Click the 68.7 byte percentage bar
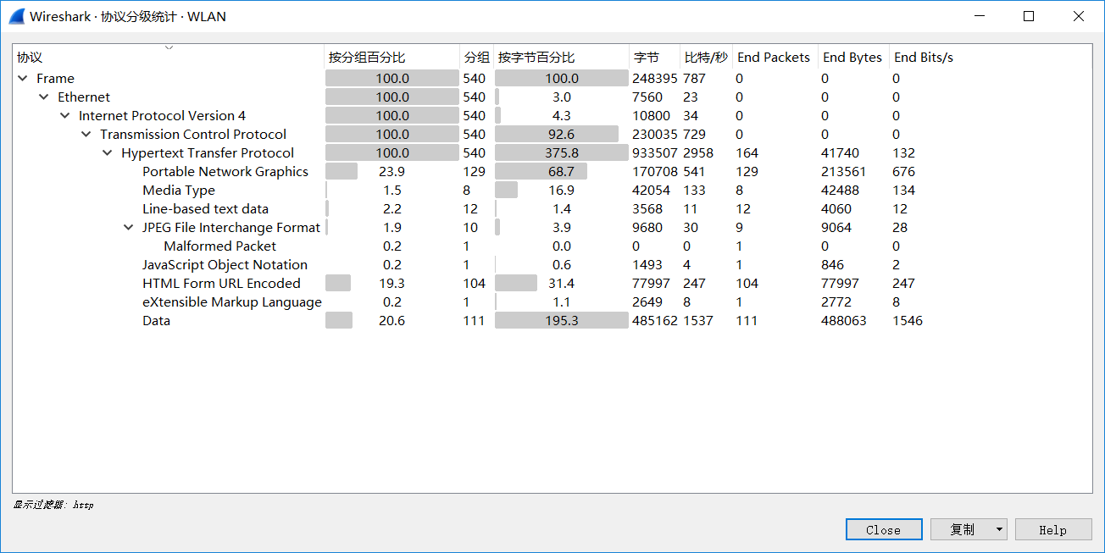This screenshot has width=1105, height=553. click(562, 171)
